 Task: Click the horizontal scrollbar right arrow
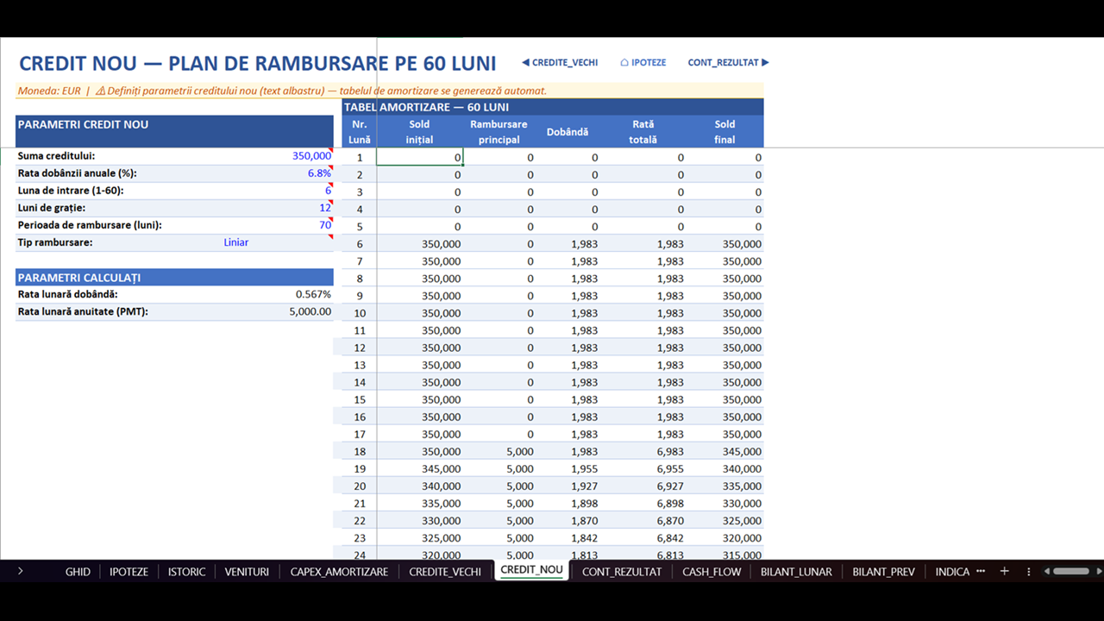(x=1098, y=571)
